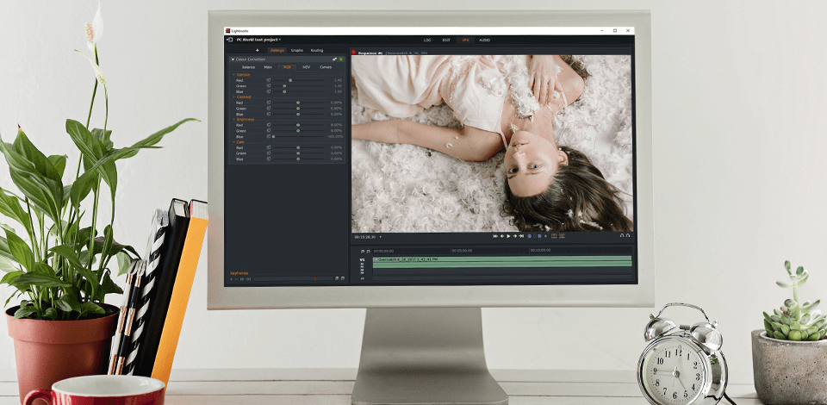Click the Gamma Blue keyframe icon
The height and width of the screenshot is (405, 827).
click(269, 91)
